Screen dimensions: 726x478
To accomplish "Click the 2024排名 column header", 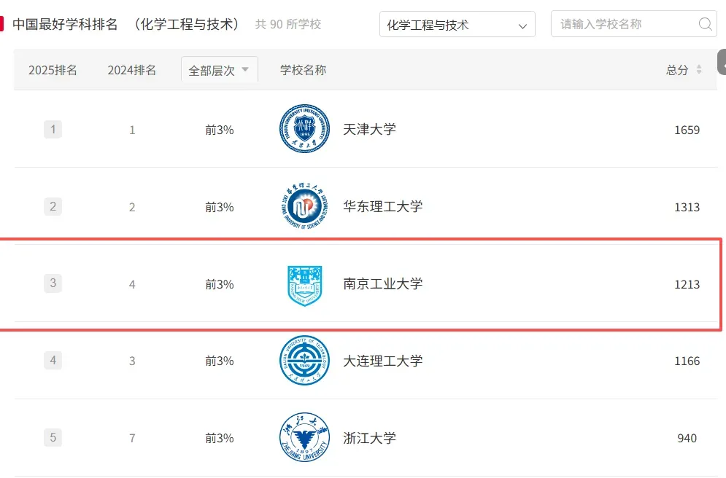I will tap(132, 70).
